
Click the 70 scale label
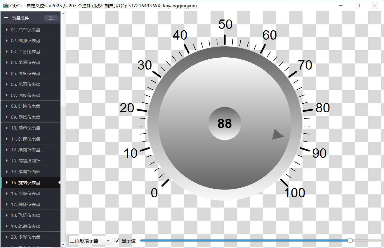(x=305, y=65)
